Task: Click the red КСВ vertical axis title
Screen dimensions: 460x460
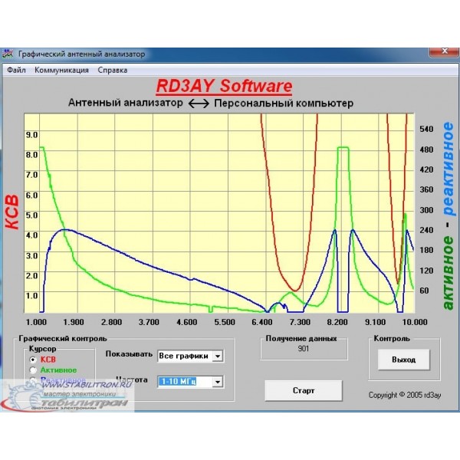Action: [x=12, y=212]
